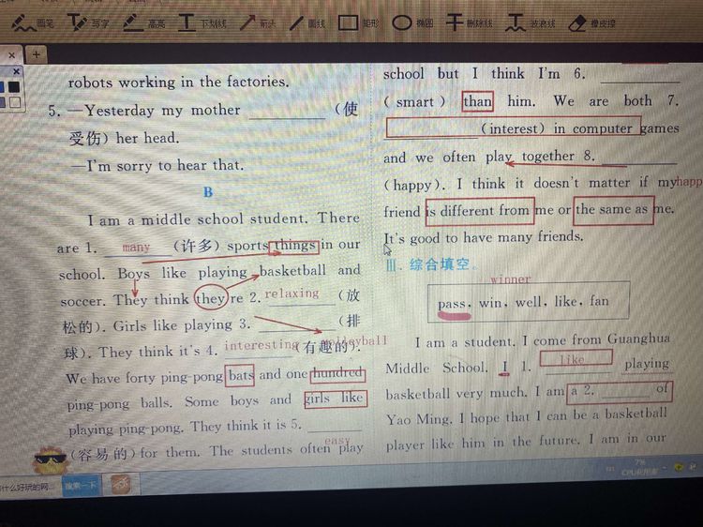The width and height of the screenshot is (703, 527).
Task: Select the 波浪线 wavy line tool
Action: pos(529,22)
